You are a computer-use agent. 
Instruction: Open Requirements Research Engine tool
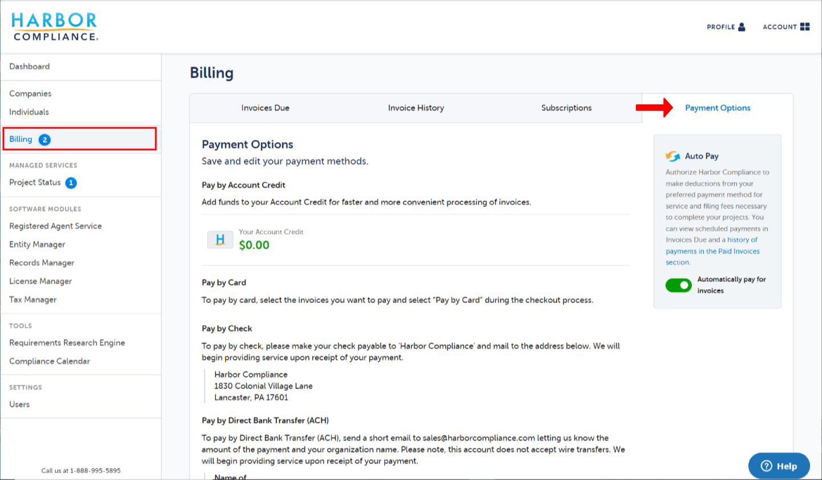coord(67,343)
